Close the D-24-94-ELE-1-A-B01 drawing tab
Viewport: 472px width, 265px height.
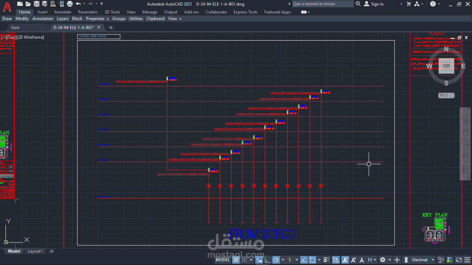tap(99, 27)
